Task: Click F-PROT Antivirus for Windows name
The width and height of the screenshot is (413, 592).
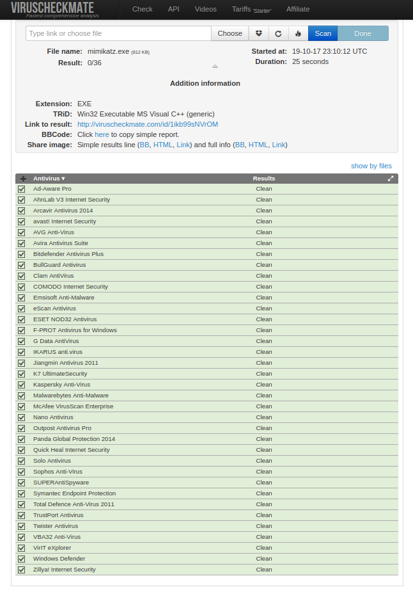Action: 75,330
